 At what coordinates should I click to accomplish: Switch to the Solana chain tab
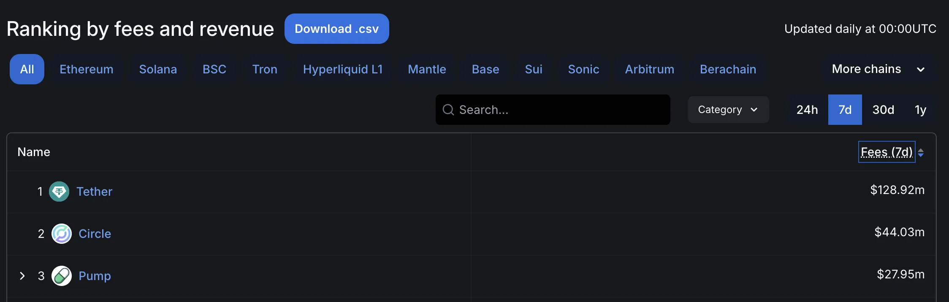point(158,69)
